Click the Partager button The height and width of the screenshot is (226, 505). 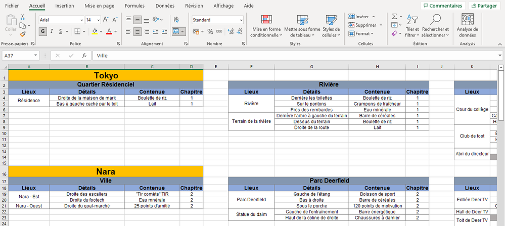485,6
